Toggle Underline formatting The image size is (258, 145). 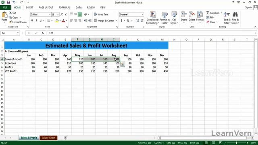click(x=40, y=21)
